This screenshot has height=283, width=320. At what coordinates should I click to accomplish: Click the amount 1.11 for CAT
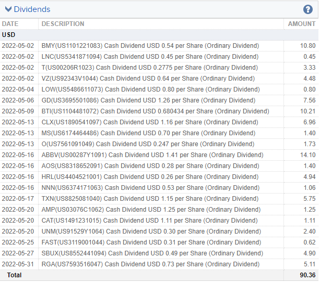pos(310,221)
